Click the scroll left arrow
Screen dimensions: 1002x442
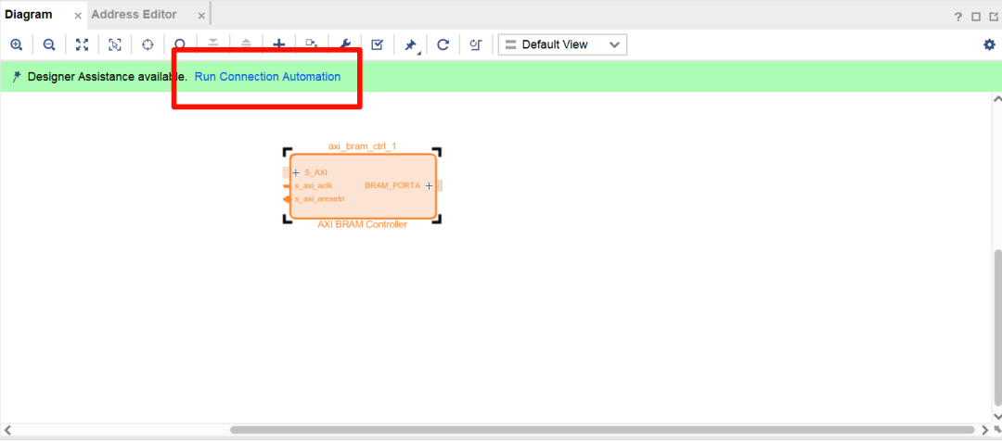(x=7, y=430)
